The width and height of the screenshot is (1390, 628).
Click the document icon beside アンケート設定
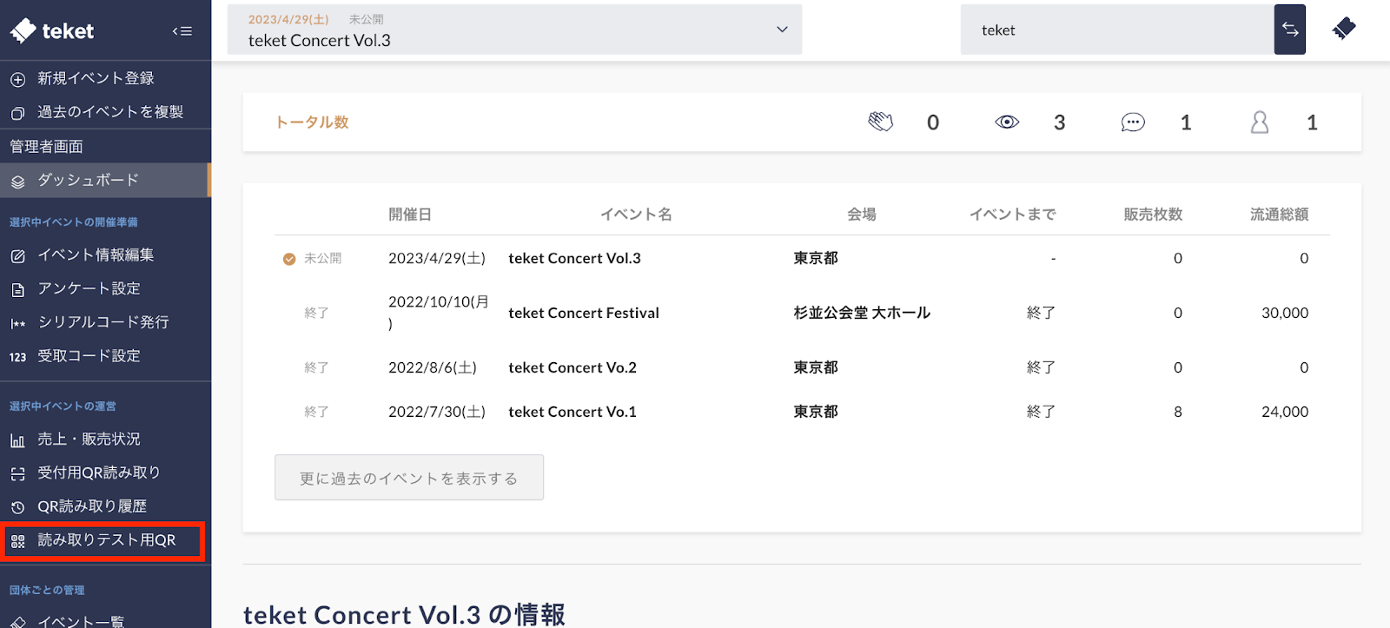[x=17, y=290]
